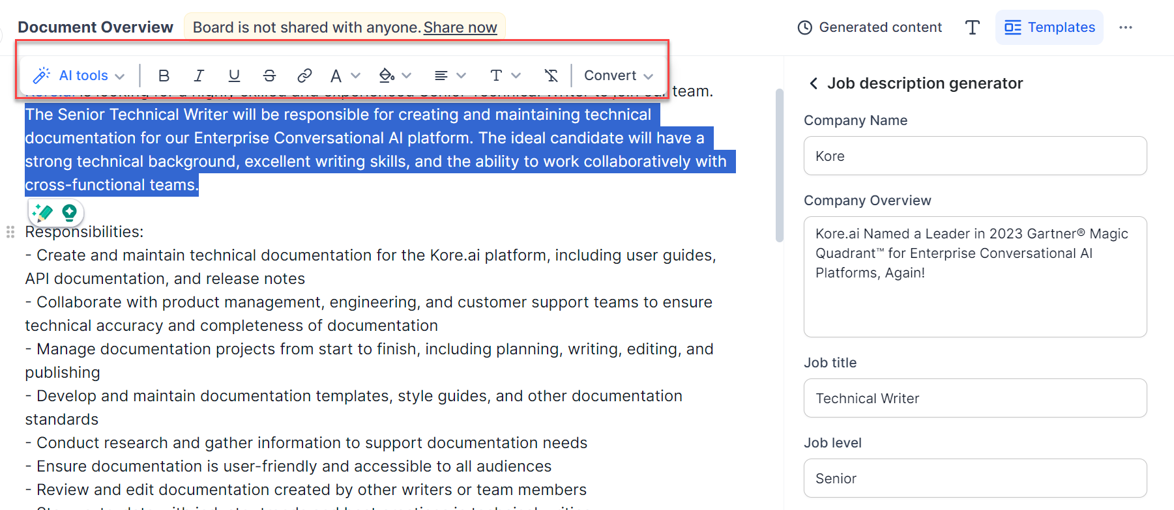The width and height of the screenshot is (1174, 510).
Task: Click the drag handle beside Responsibilities
Action: 10,232
